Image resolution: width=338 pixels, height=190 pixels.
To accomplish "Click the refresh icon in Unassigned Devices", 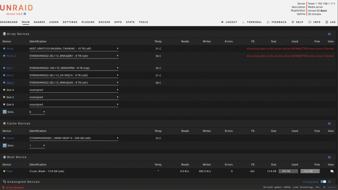I will tap(330, 182).
